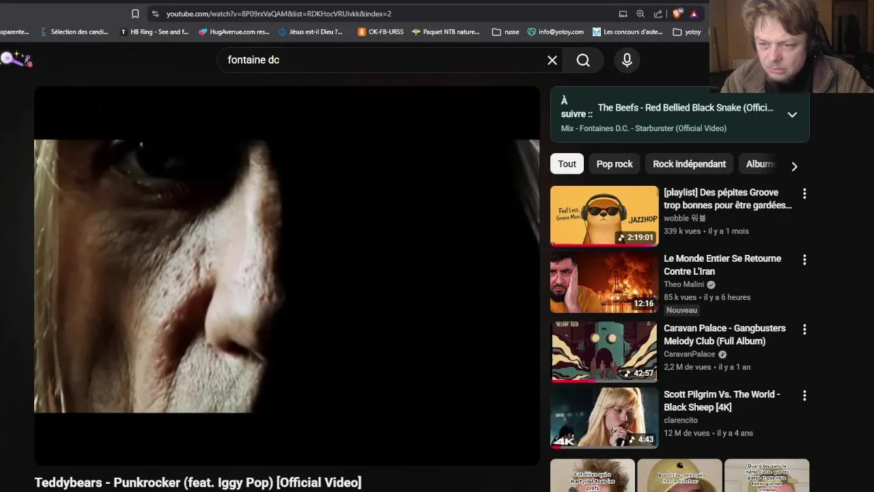
Task: Expand the 'À suivre' mix playlist panel chevron
Action: pyautogui.click(x=792, y=115)
